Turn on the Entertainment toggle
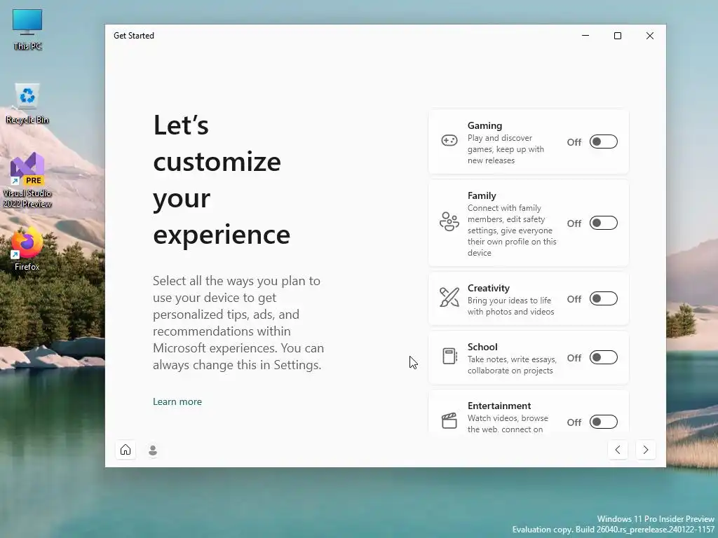718x538 pixels. click(x=604, y=422)
